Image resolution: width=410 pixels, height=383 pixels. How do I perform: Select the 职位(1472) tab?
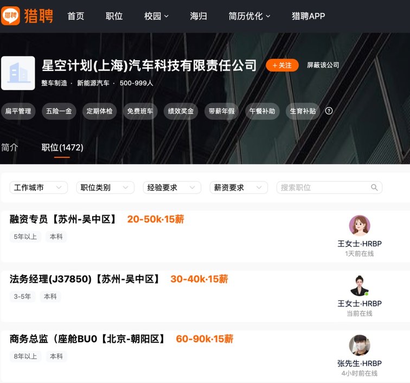click(x=62, y=148)
